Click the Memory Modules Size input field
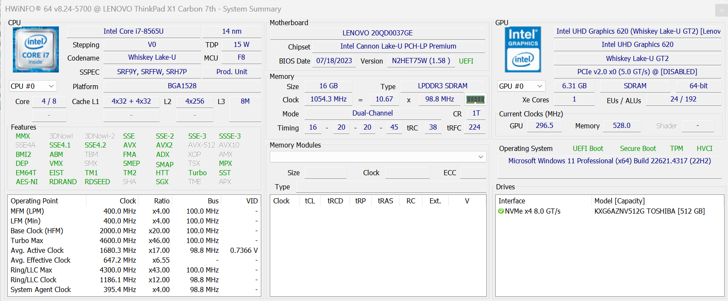The width and height of the screenshot is (728, 301). 325,173
